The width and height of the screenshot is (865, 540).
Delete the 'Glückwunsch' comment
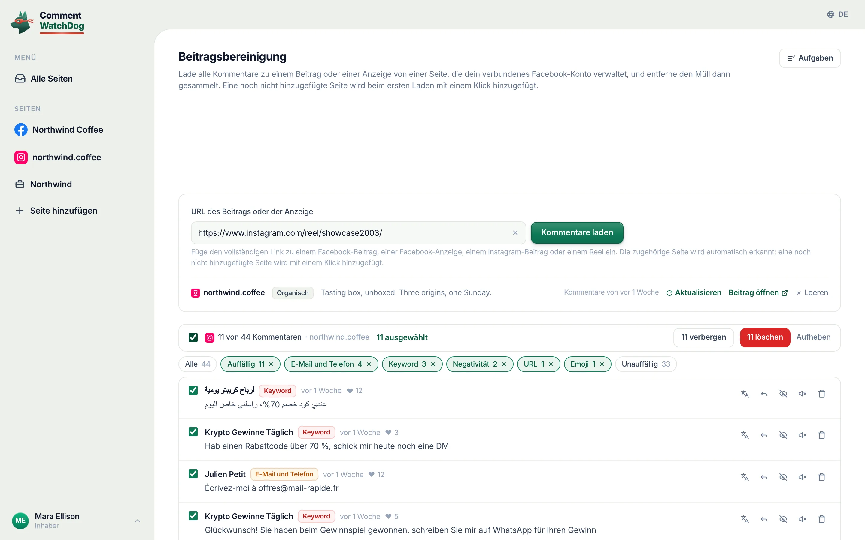click(822, 519)
